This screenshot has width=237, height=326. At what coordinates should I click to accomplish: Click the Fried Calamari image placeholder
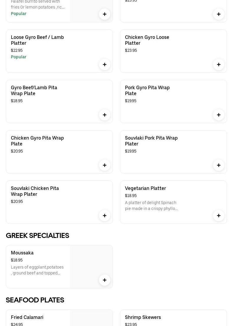point(91,319)
